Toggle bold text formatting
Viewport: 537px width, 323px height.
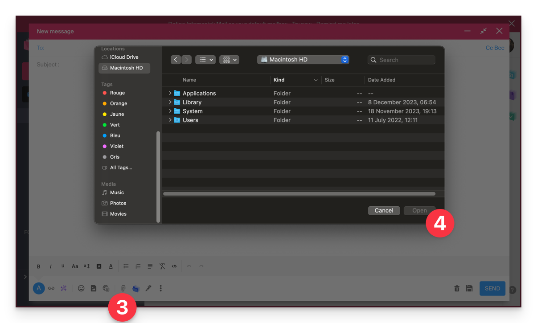tap(39, 266)
